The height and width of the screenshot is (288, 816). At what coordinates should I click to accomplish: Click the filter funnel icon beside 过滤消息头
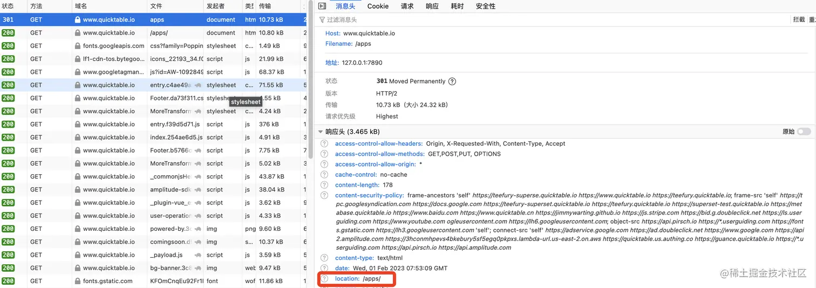pyautogui.click(x=322, y=20)
